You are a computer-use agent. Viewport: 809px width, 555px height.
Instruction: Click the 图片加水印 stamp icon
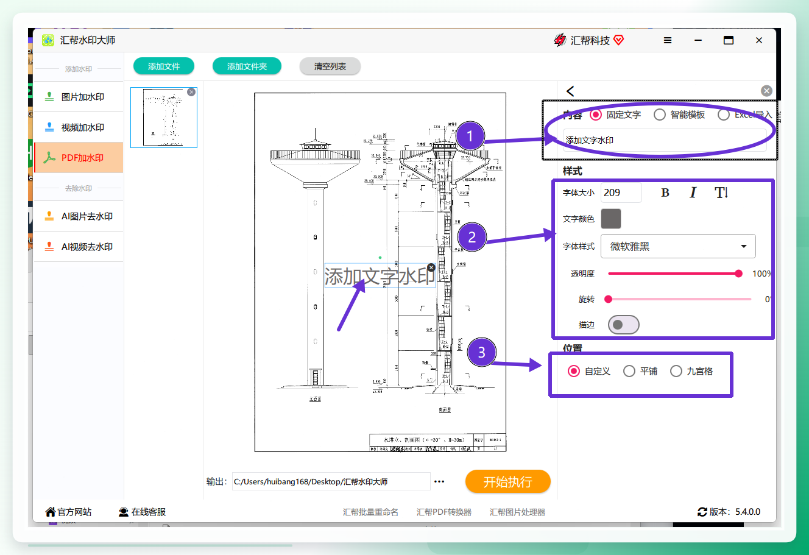pos(49,97)
